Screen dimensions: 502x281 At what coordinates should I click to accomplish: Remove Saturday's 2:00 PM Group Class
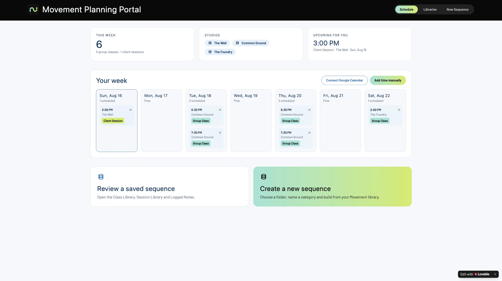(x=399, y=110)
